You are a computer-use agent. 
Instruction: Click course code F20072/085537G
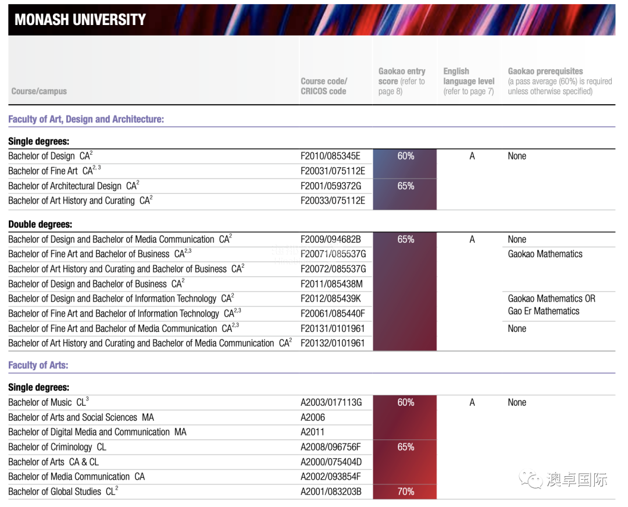(333, 269)
